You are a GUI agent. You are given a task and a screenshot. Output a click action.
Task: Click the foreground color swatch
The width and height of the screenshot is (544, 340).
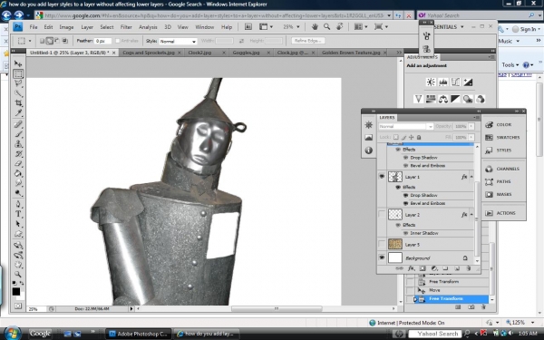[16, 291]
